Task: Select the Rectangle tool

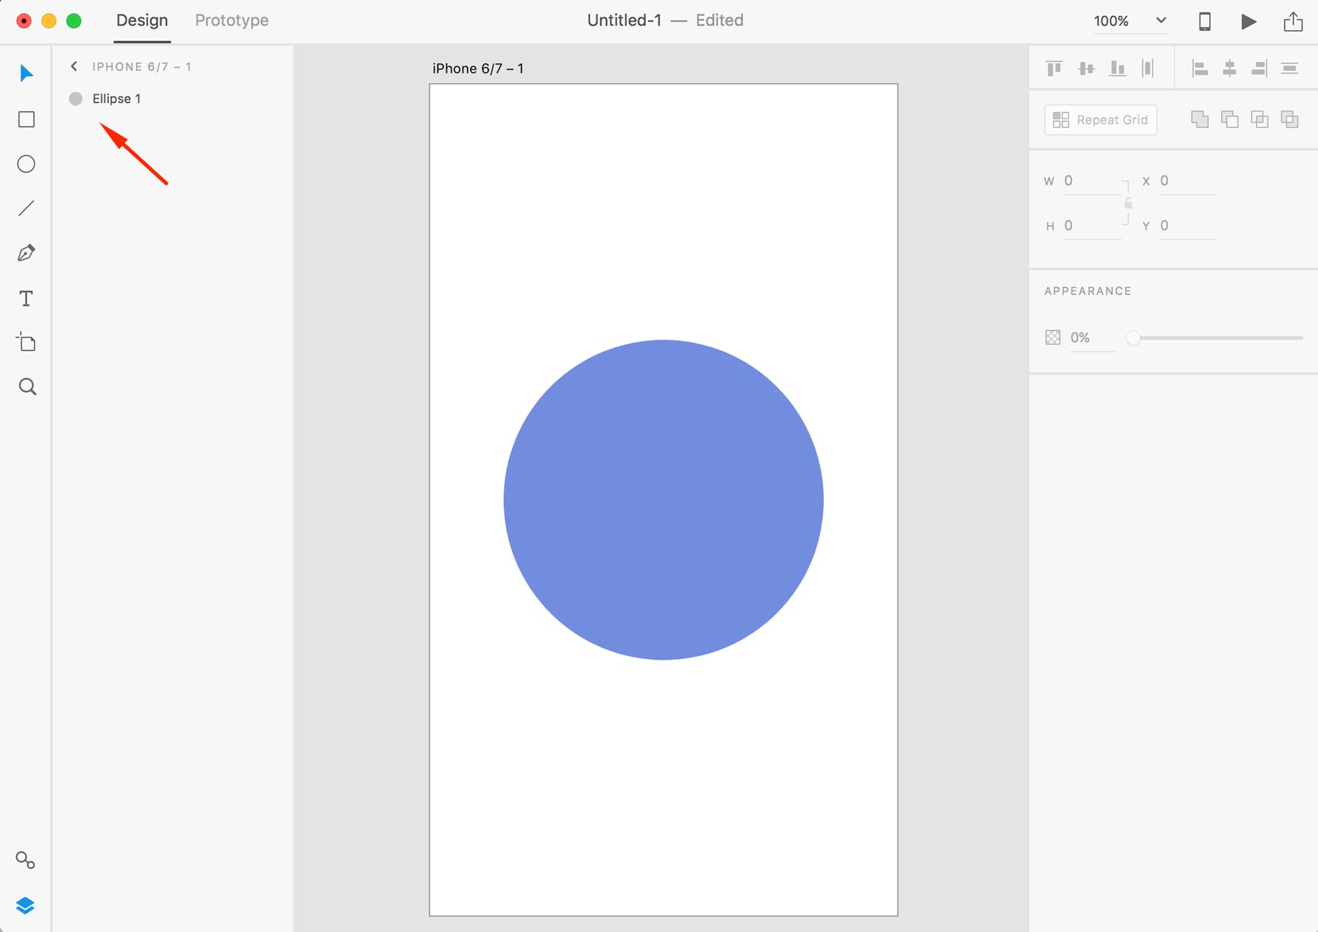Action: pos(26,119)
